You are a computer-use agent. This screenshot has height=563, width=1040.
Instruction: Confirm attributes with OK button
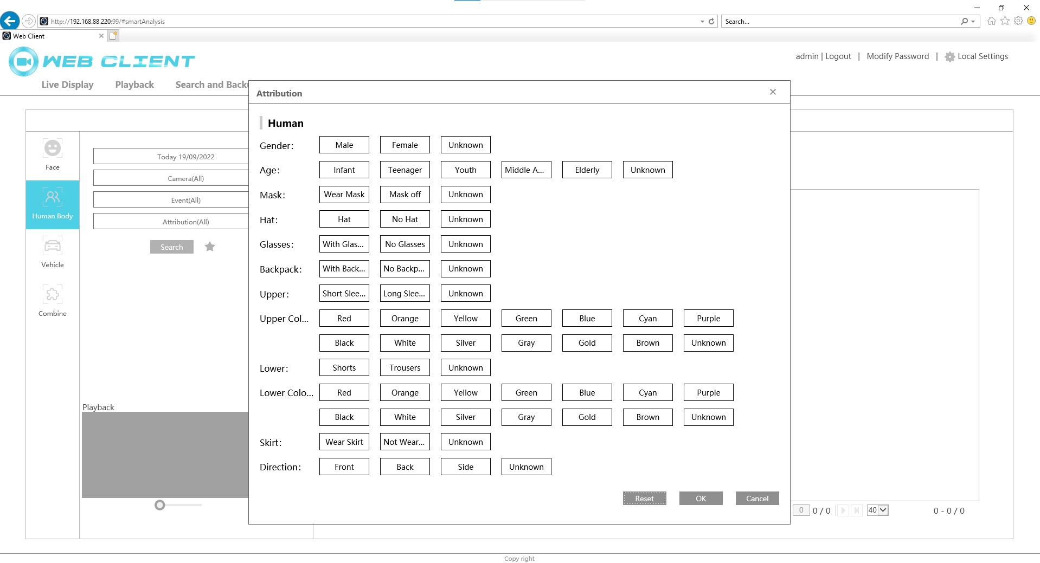coord(701,499)
